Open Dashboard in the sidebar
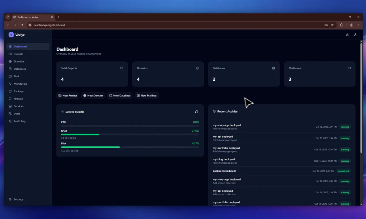Screen dimensions: 366x219 [x=28, y=46]
